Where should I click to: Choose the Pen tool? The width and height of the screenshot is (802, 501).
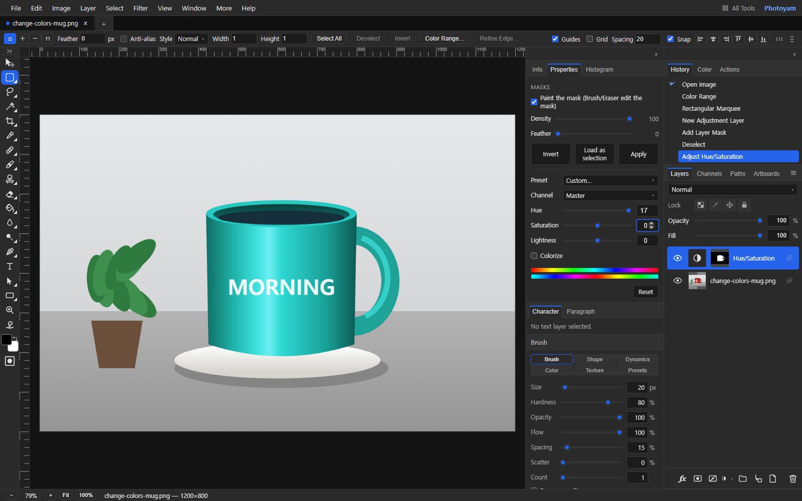coord(10,252)
